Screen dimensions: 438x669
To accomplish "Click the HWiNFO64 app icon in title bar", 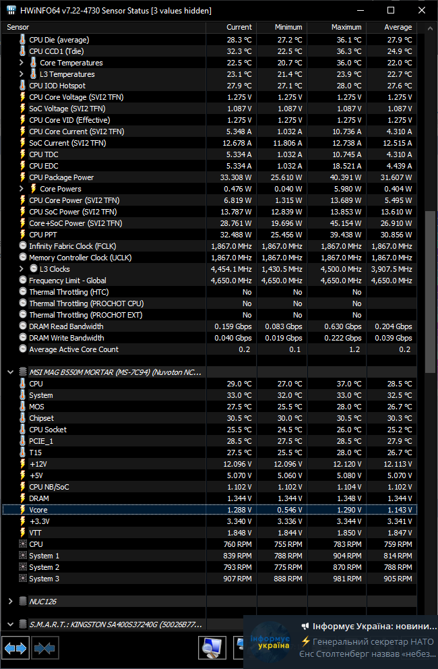I will pos(11,11).
